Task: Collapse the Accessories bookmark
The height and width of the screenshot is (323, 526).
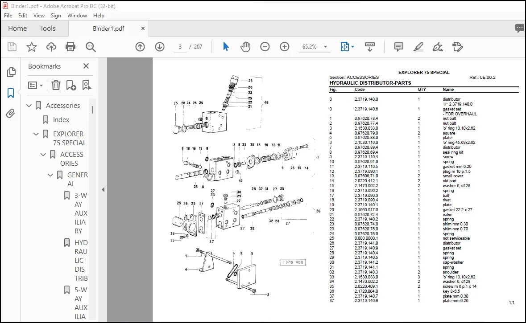Action: 29,106
